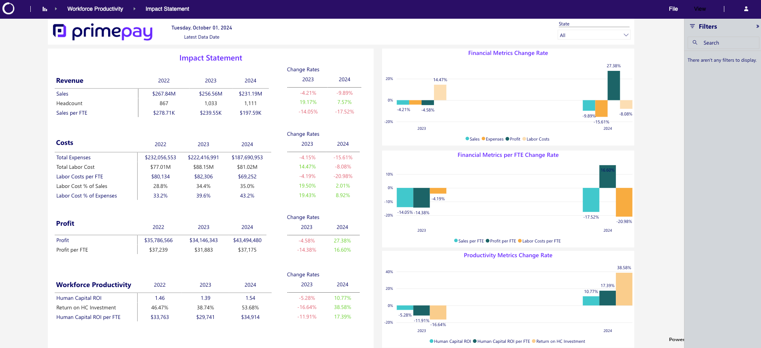Click the Latest Data Date label
This screenshot has width=761, height=348.
[x=202, y=37]
